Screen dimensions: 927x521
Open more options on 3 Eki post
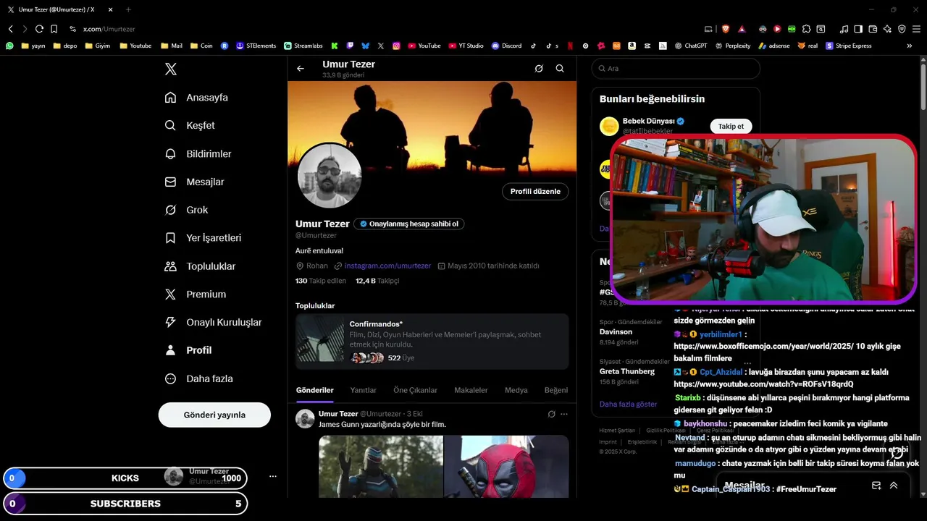click(x=564, y=414)
